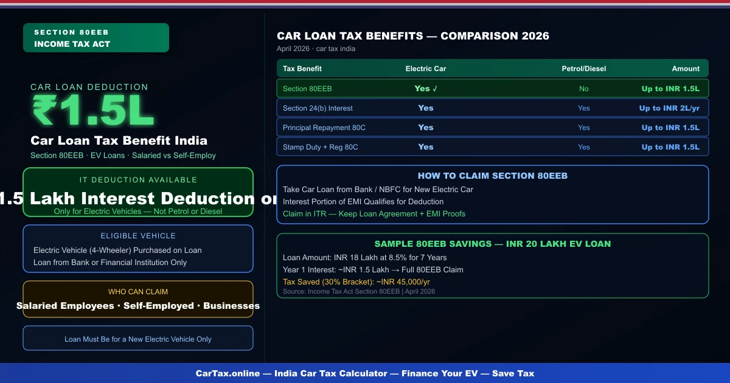Select the green Section 80EEB badge
The width and height of the screenshot is (730, 383).
96,37
